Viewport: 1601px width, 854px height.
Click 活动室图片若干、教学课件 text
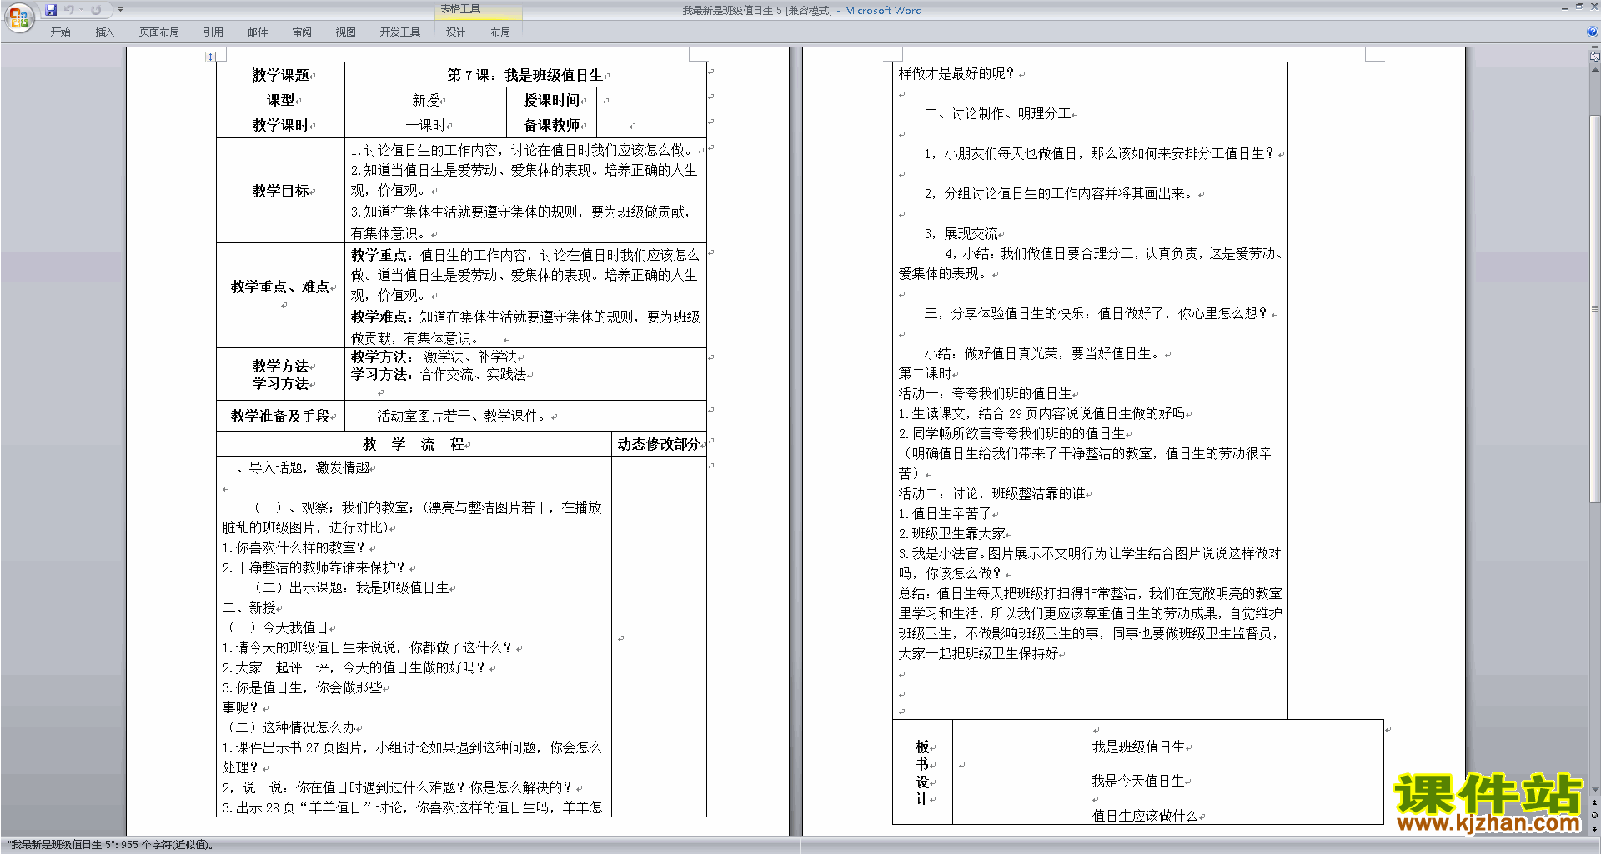click(x=462, y=416)
